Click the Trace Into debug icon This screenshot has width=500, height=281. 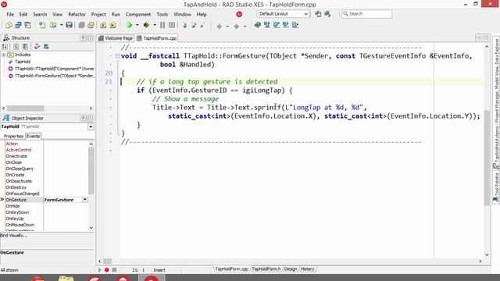click(x=184, y=25)
